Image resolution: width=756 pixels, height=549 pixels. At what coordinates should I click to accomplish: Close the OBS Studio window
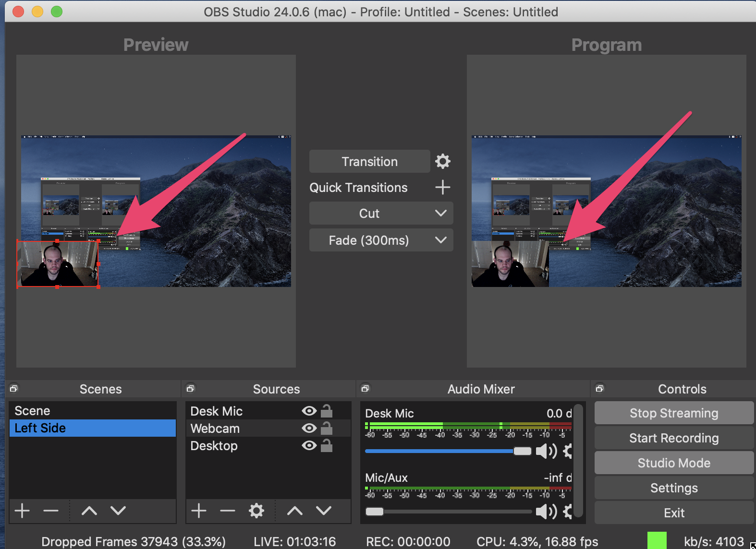pos(18,12)
